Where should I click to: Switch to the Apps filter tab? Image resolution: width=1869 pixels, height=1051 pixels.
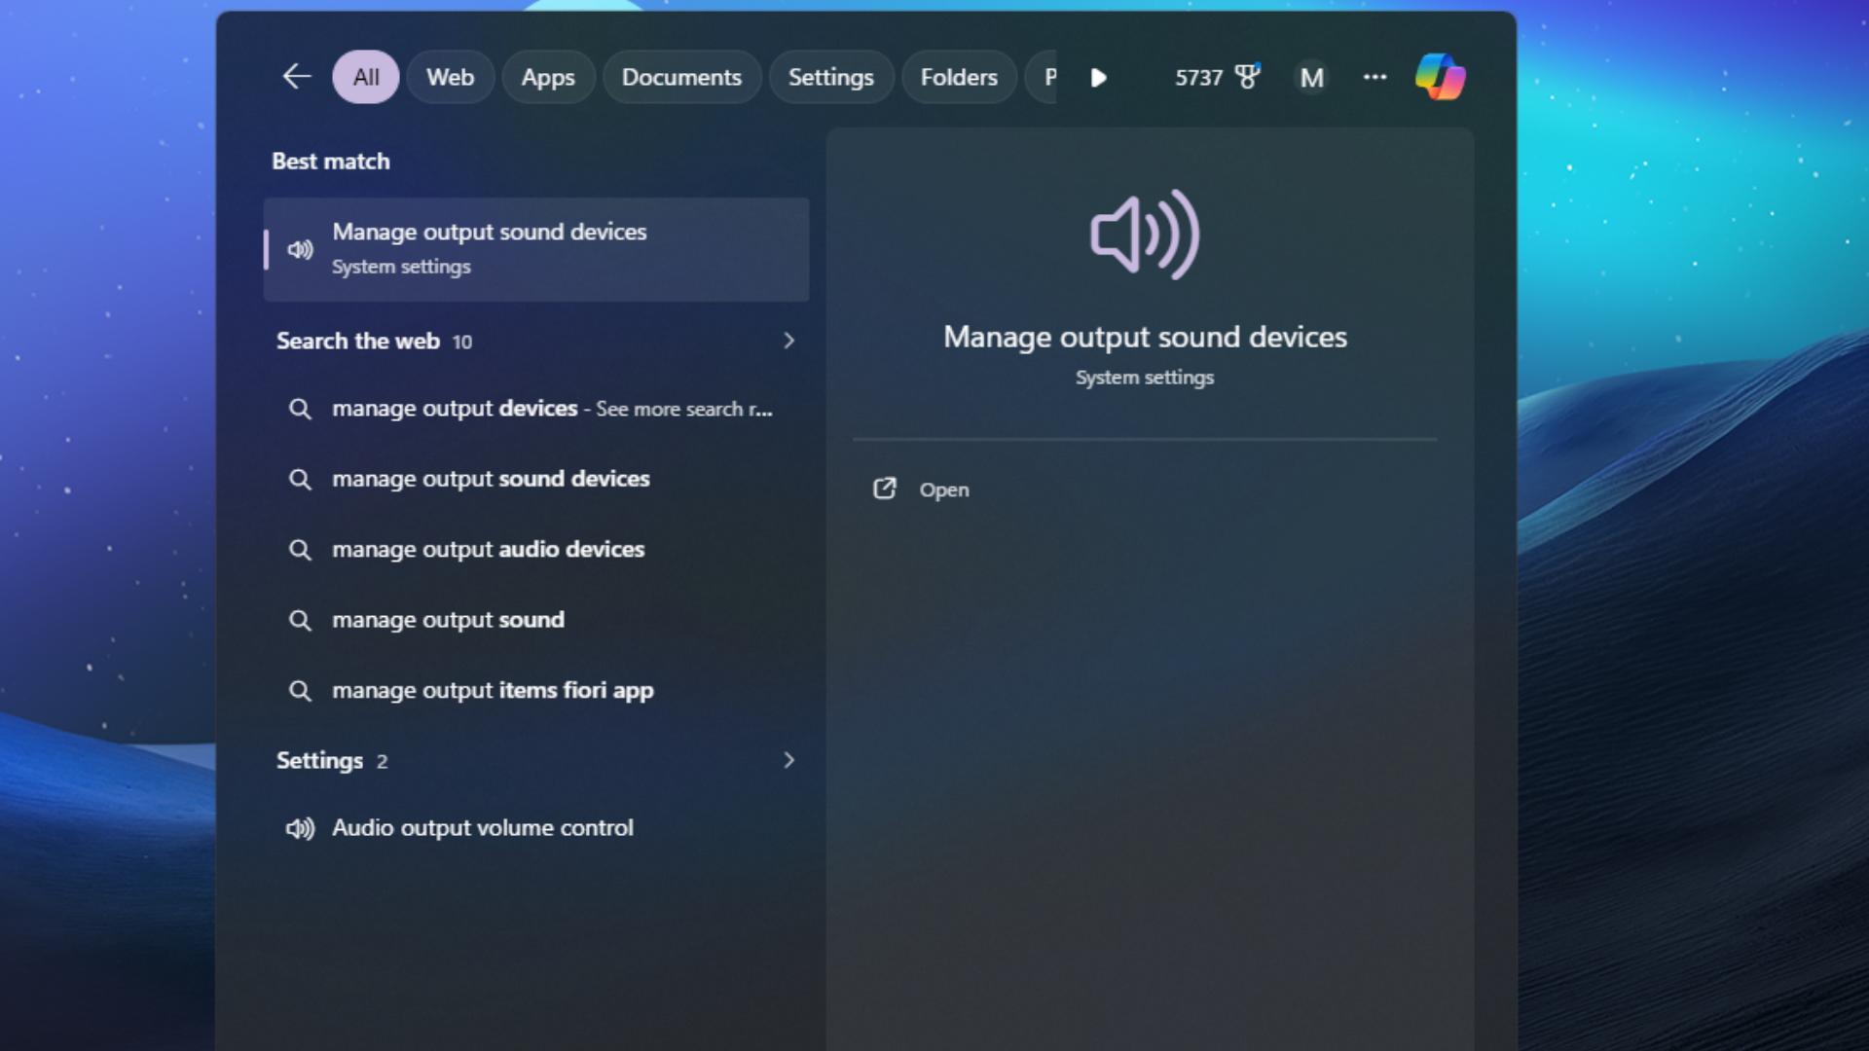click(x=548, y=77)
